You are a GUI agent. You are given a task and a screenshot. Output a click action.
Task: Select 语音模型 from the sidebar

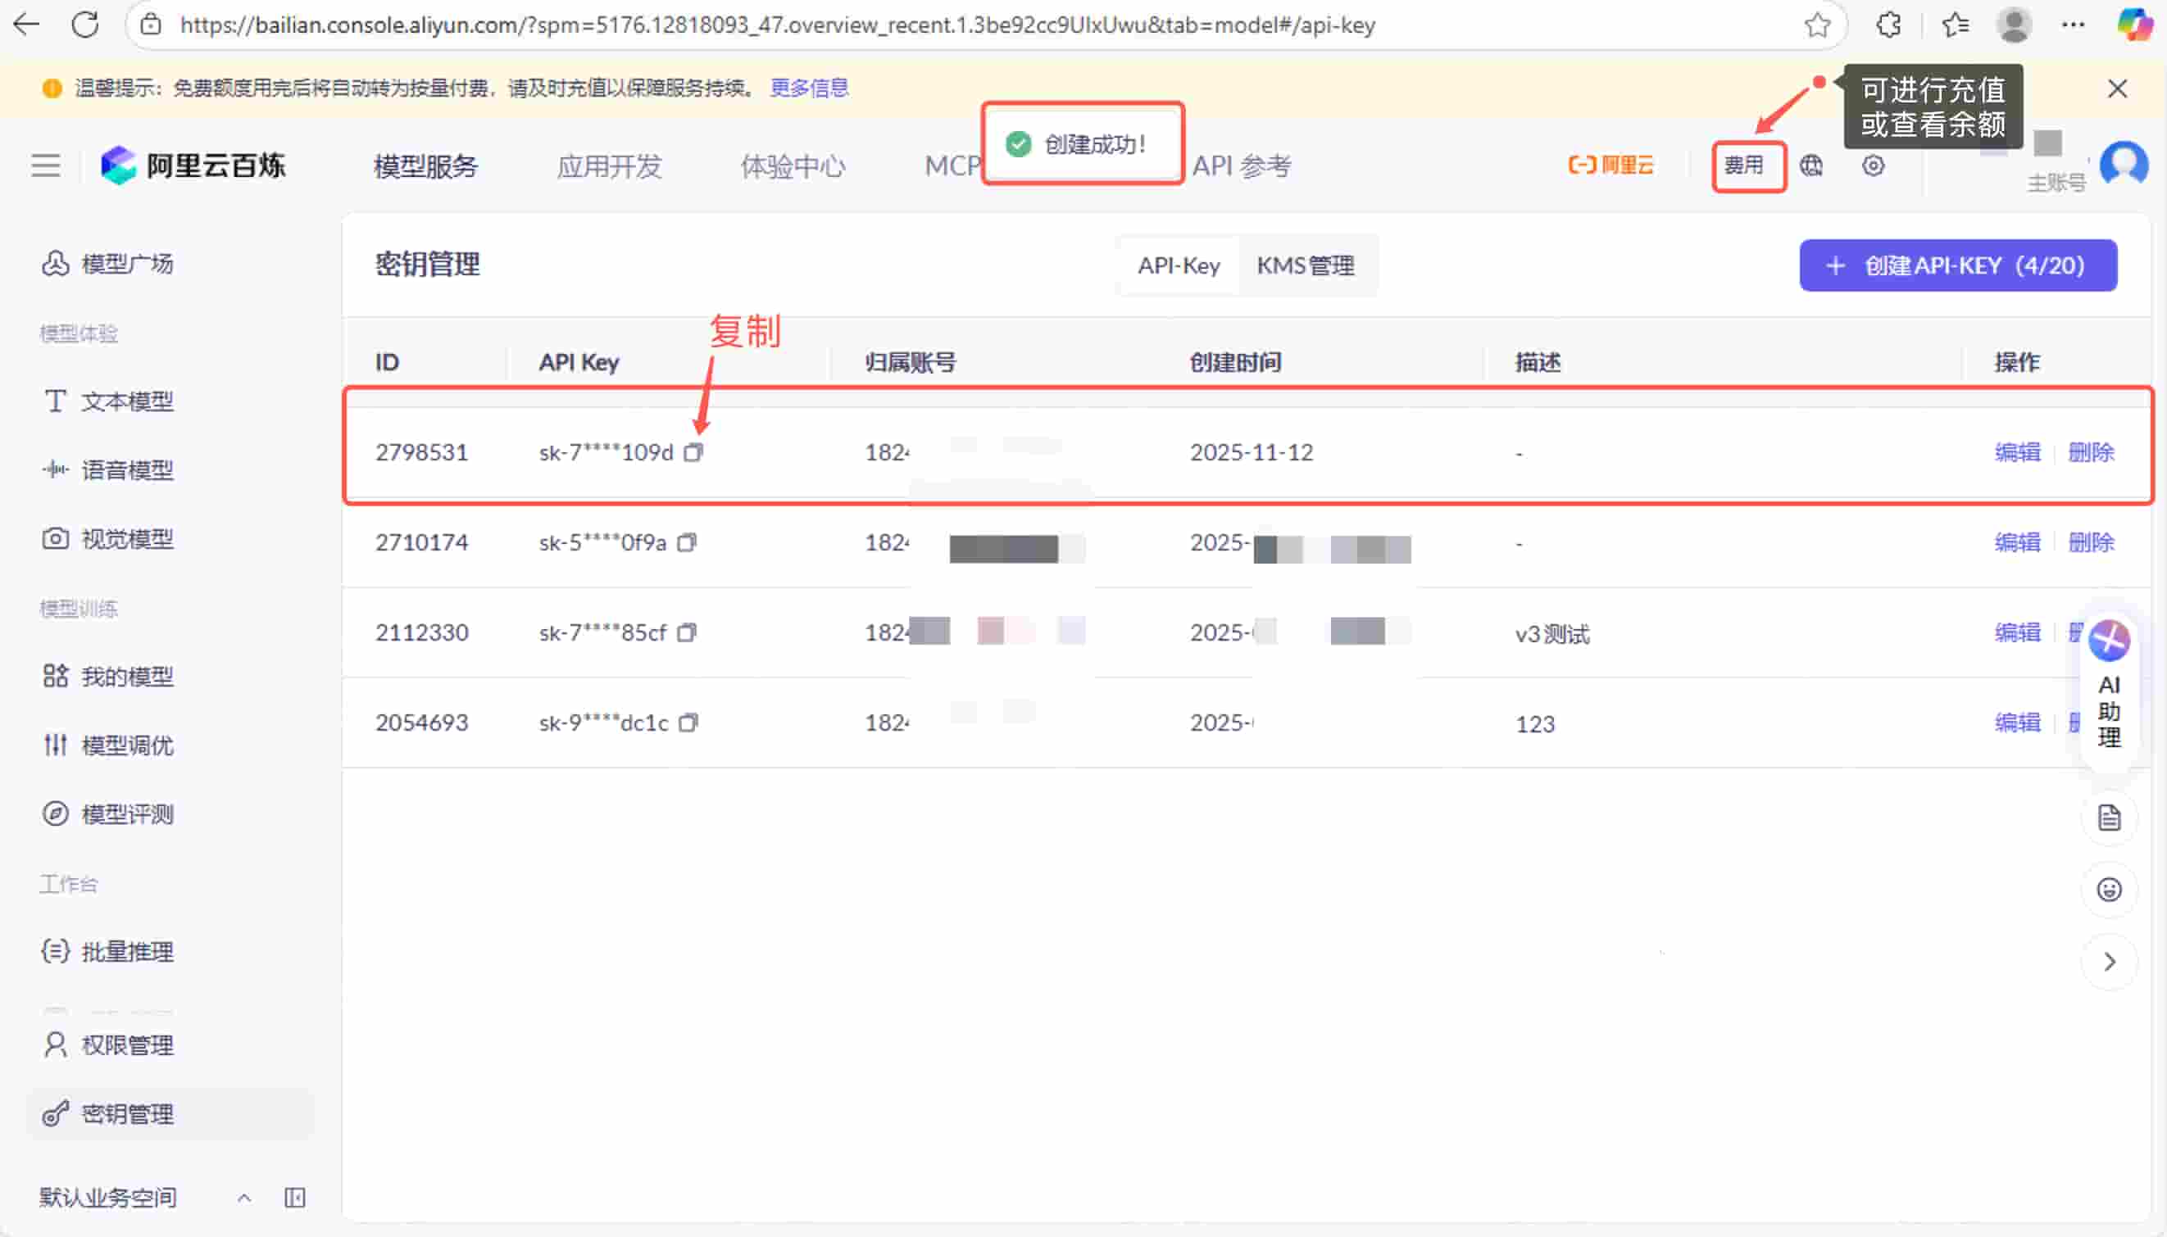pyautogui.click(x=128, y=470)
